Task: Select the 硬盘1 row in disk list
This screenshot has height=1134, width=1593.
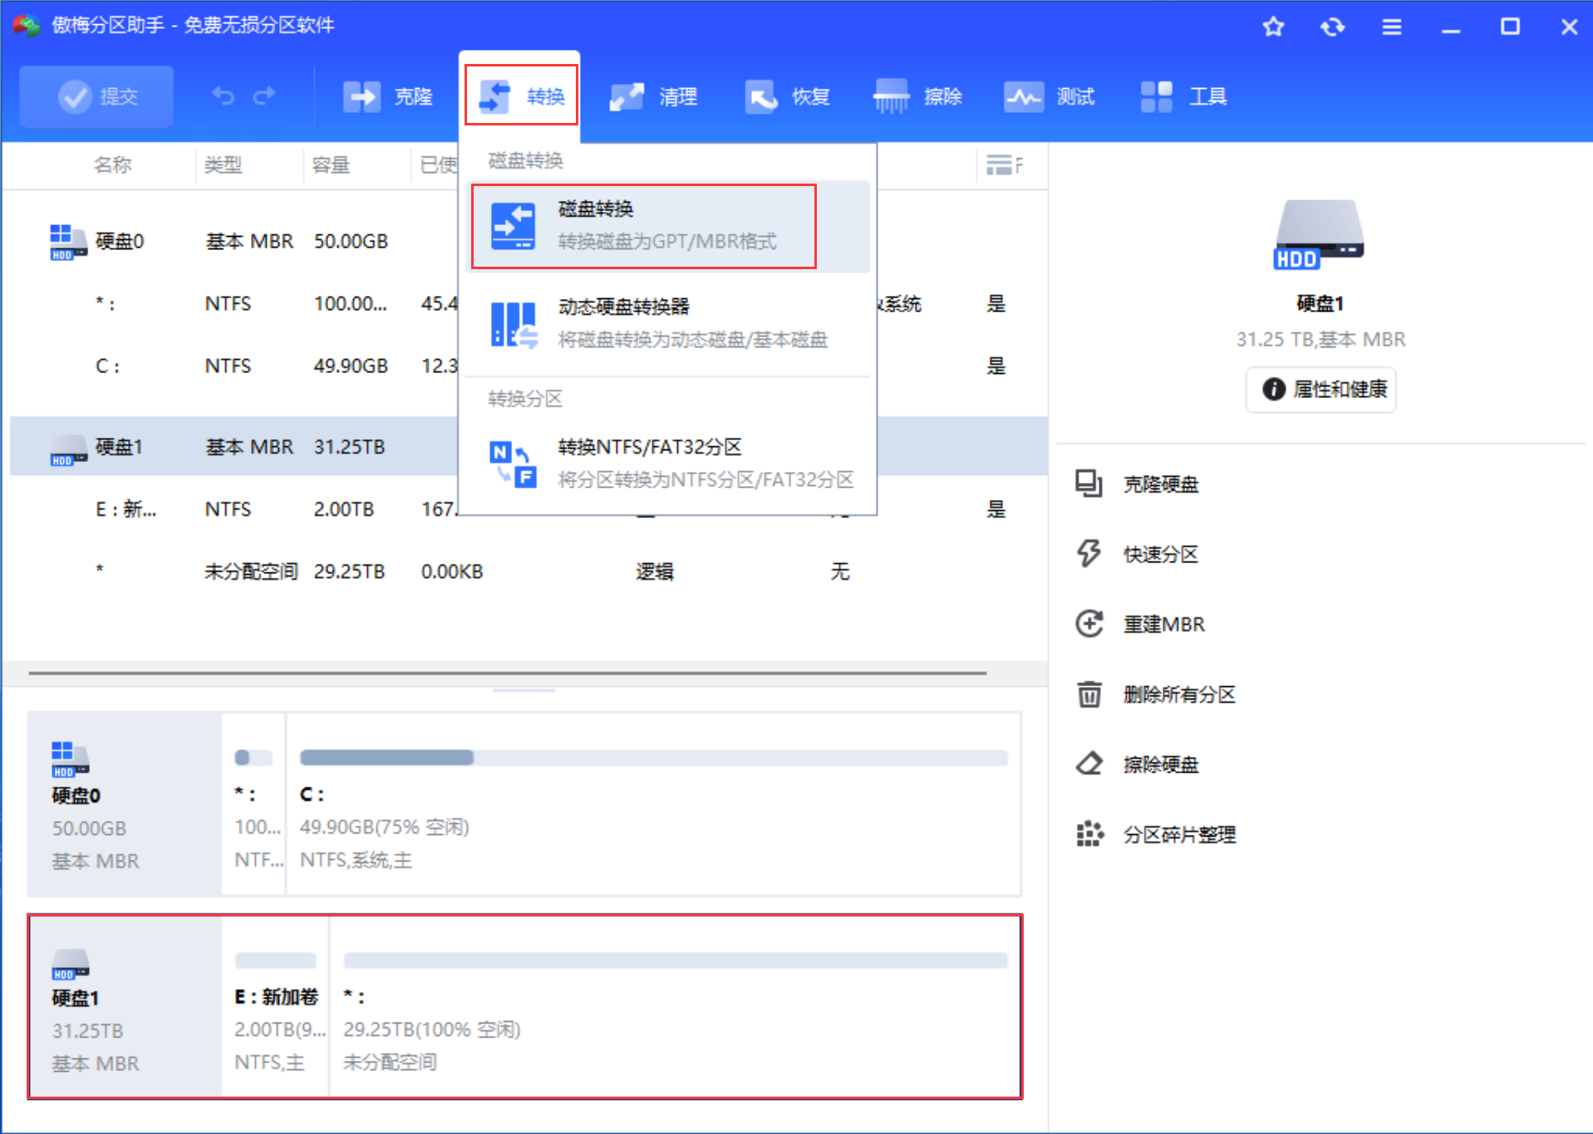Action: [528, 446]
